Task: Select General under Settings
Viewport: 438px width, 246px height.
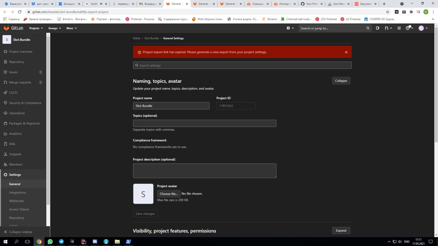Action: click(x=23, y=184)
